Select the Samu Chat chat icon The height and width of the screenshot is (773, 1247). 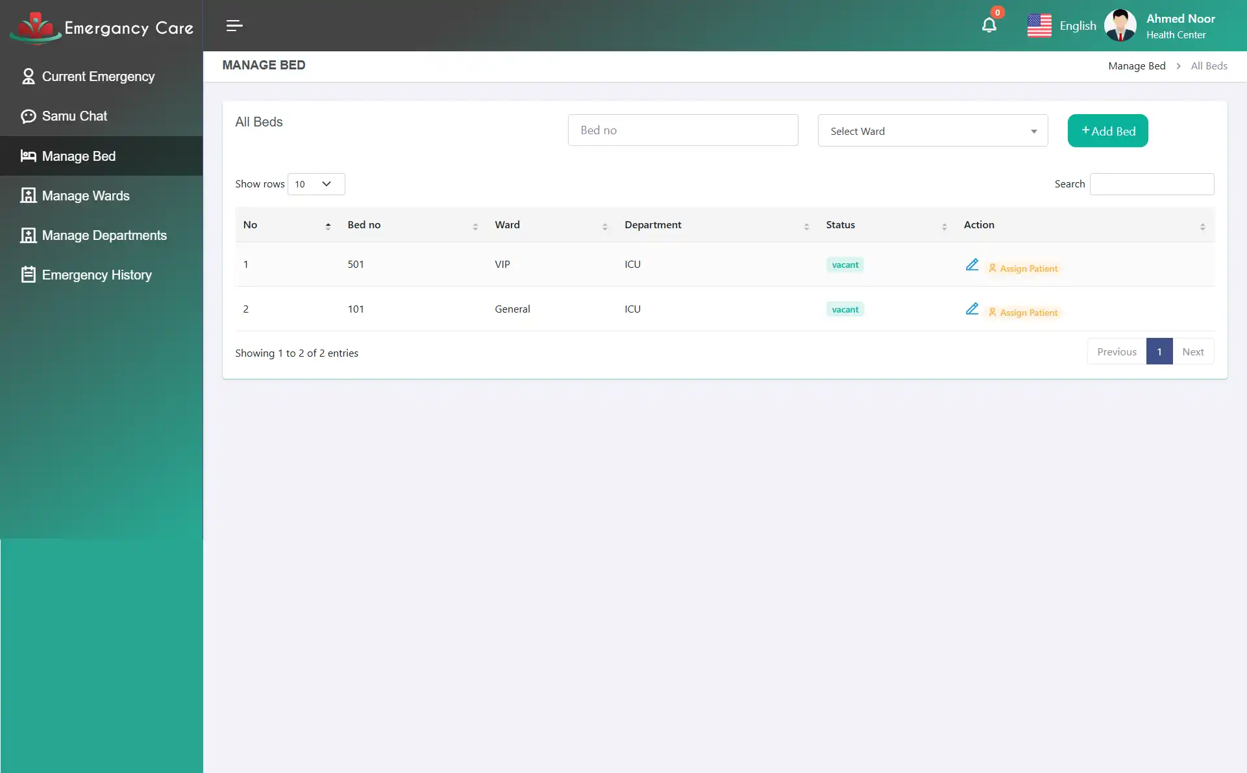pyautogui.click(x=28, y=116)
